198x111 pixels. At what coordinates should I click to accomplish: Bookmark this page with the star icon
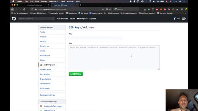click(110, 10)
